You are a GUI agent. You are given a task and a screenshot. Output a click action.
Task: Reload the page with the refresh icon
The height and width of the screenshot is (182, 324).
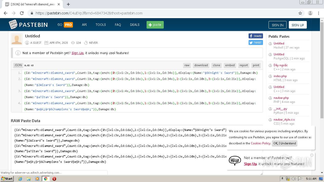[22, 13]
